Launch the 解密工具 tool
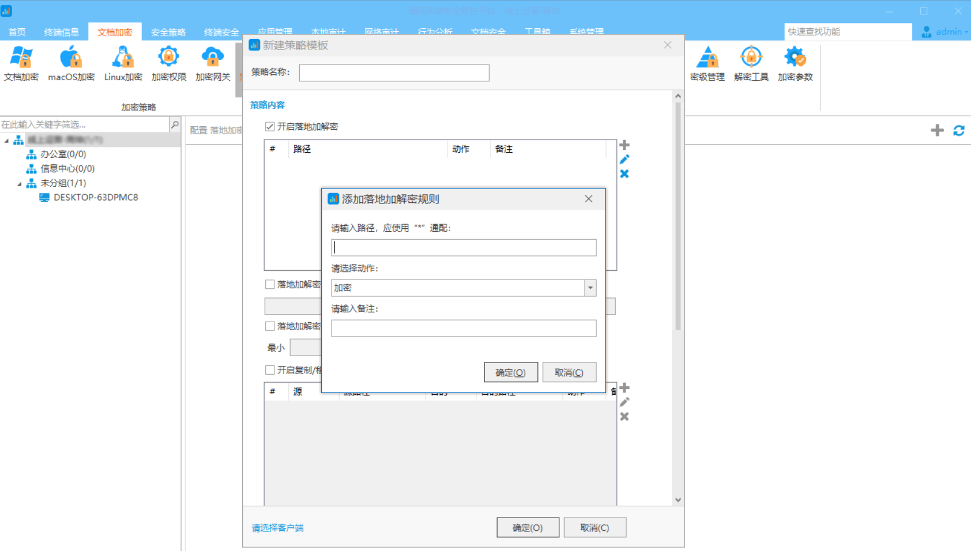The height and width of the screenshot is (551, 971). point(751,63)
